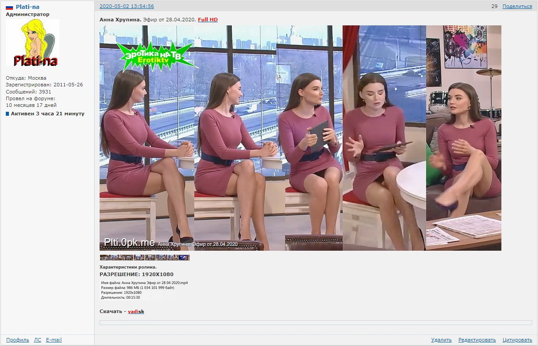538x346 pixels.
Task: Open the post timestamp 2020-05-02 13:54:56
Action: click(x=127, y=6)
